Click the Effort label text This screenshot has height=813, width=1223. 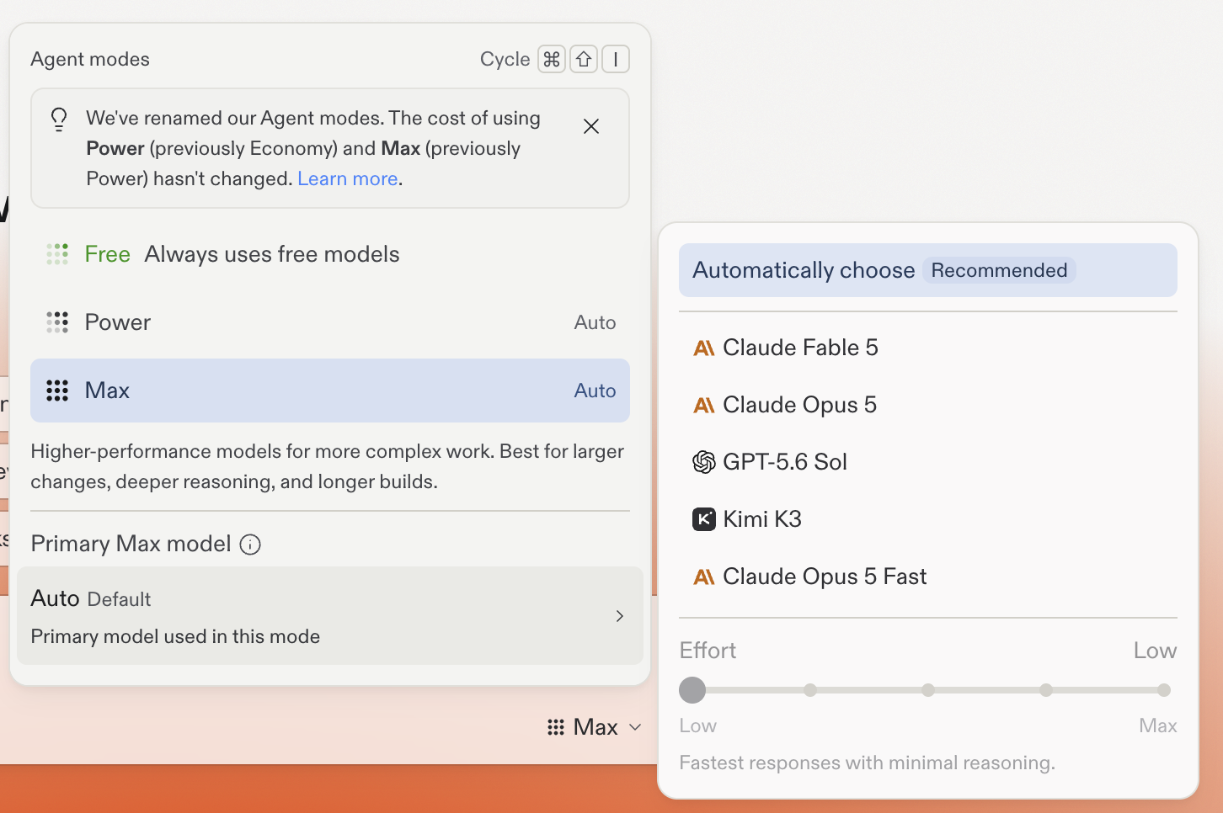point(708,651)
